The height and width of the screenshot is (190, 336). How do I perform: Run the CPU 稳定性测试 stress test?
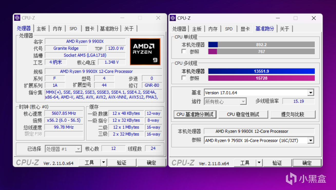click(243, 114)
